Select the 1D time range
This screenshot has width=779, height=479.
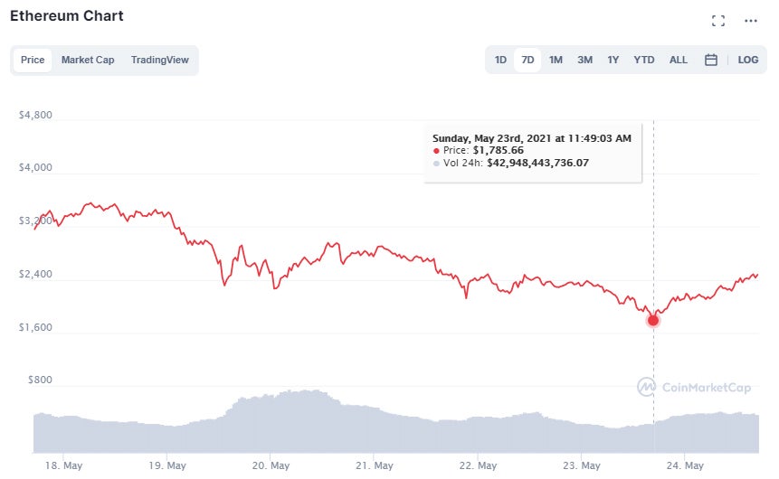click(x=500, y=60)
